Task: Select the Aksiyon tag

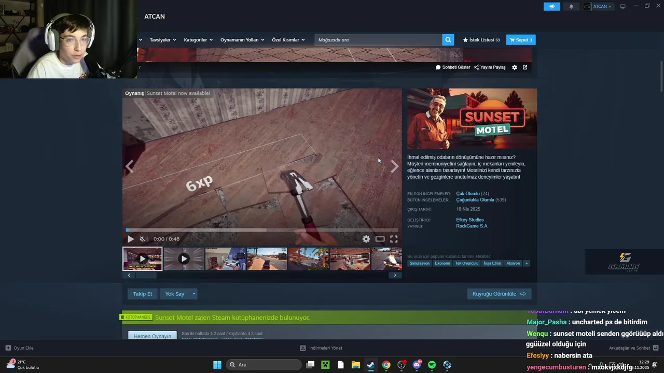Action: coord(513,263)
